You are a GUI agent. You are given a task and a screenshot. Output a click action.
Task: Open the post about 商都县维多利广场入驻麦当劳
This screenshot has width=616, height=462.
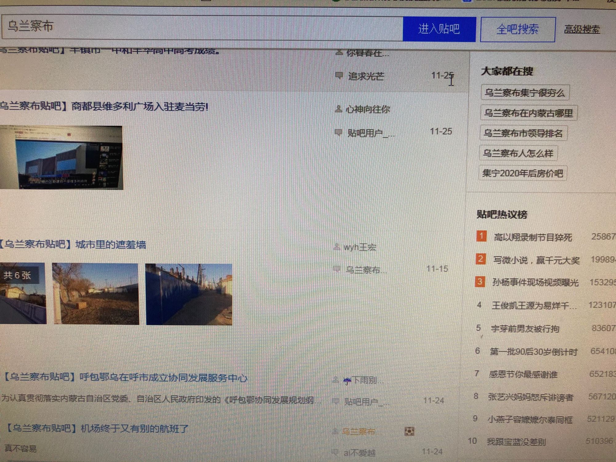[105, 107]
